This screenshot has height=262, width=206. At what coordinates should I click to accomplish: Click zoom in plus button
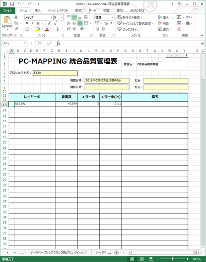(x=187, y=259)
